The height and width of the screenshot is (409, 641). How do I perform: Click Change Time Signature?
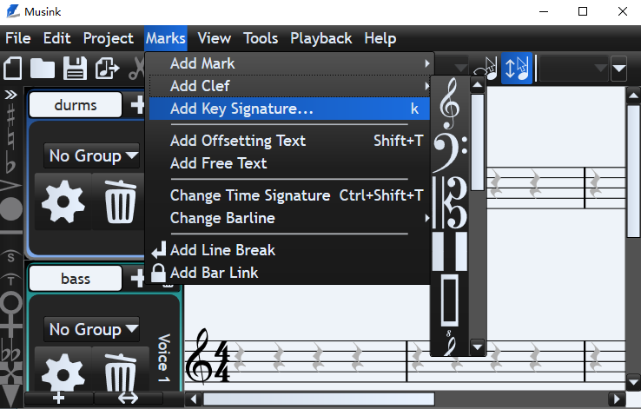(250, 195)
